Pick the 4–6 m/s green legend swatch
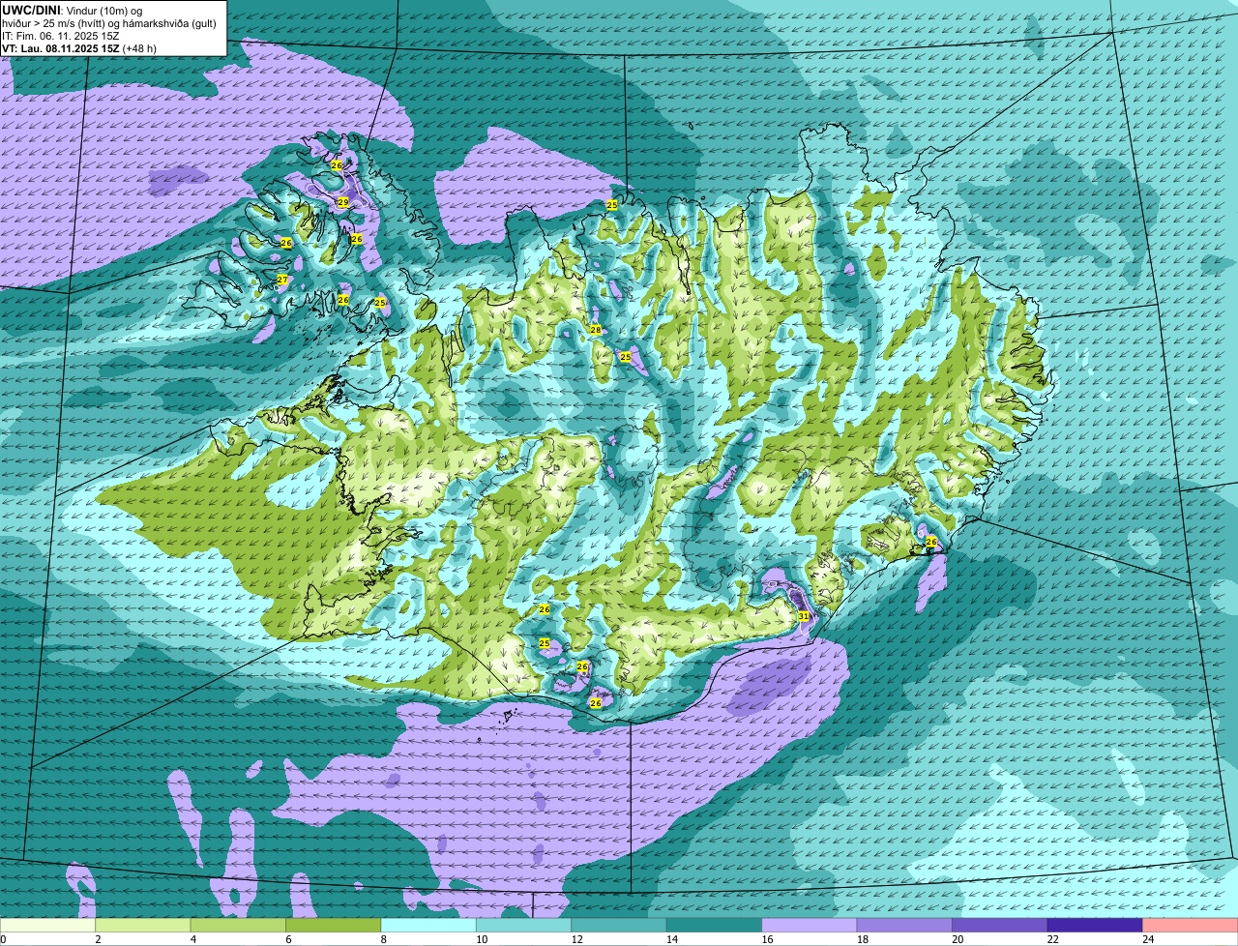The image size is (1238, 946). (x=239, y=926)
